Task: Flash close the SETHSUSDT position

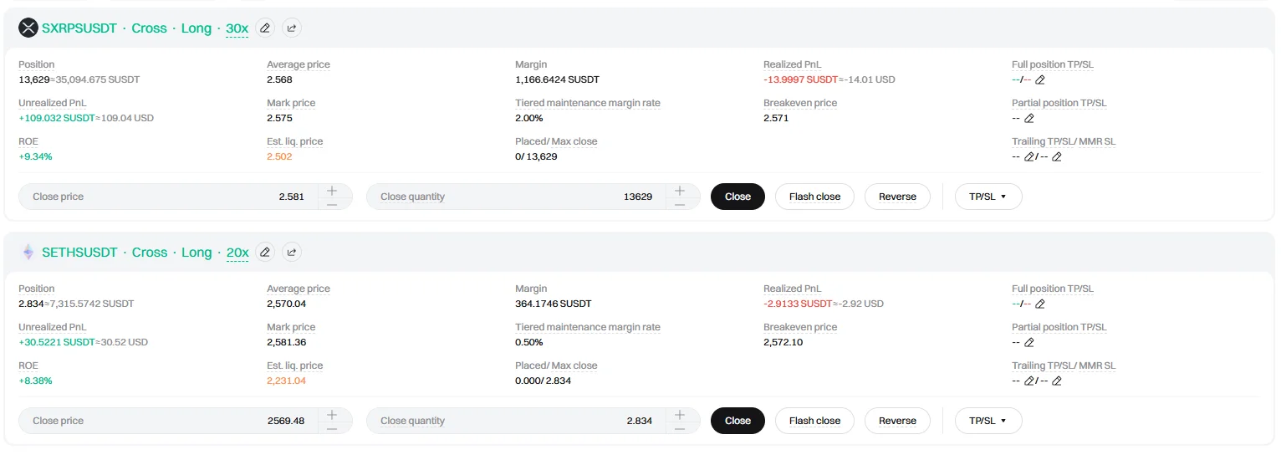Action: 814,421
